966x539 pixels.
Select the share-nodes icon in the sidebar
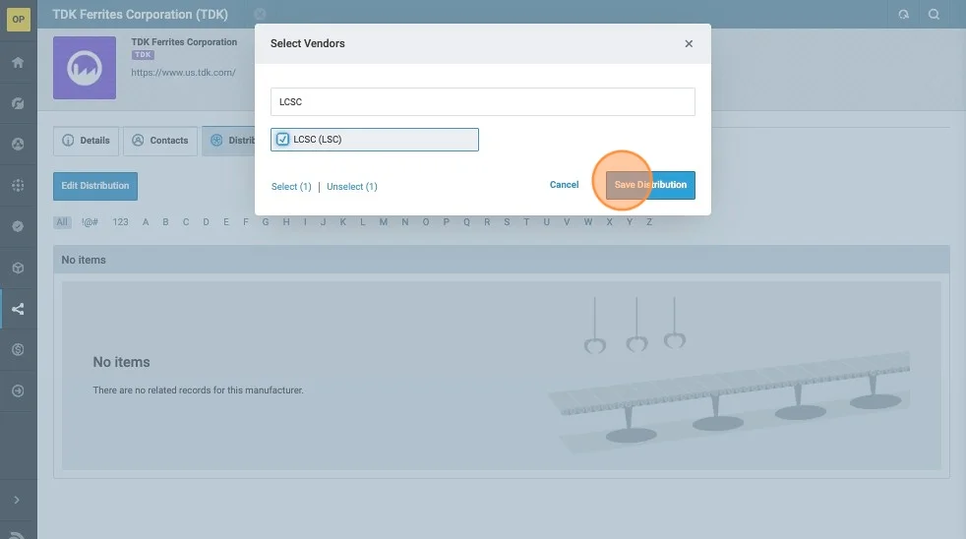(18, 309)
